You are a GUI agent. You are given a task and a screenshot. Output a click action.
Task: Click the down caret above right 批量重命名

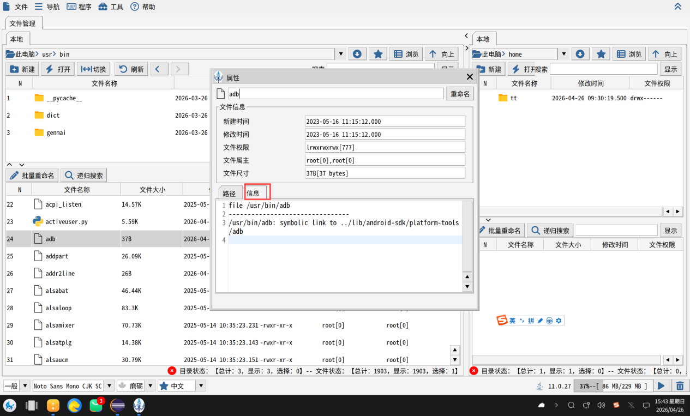point(489,219)
